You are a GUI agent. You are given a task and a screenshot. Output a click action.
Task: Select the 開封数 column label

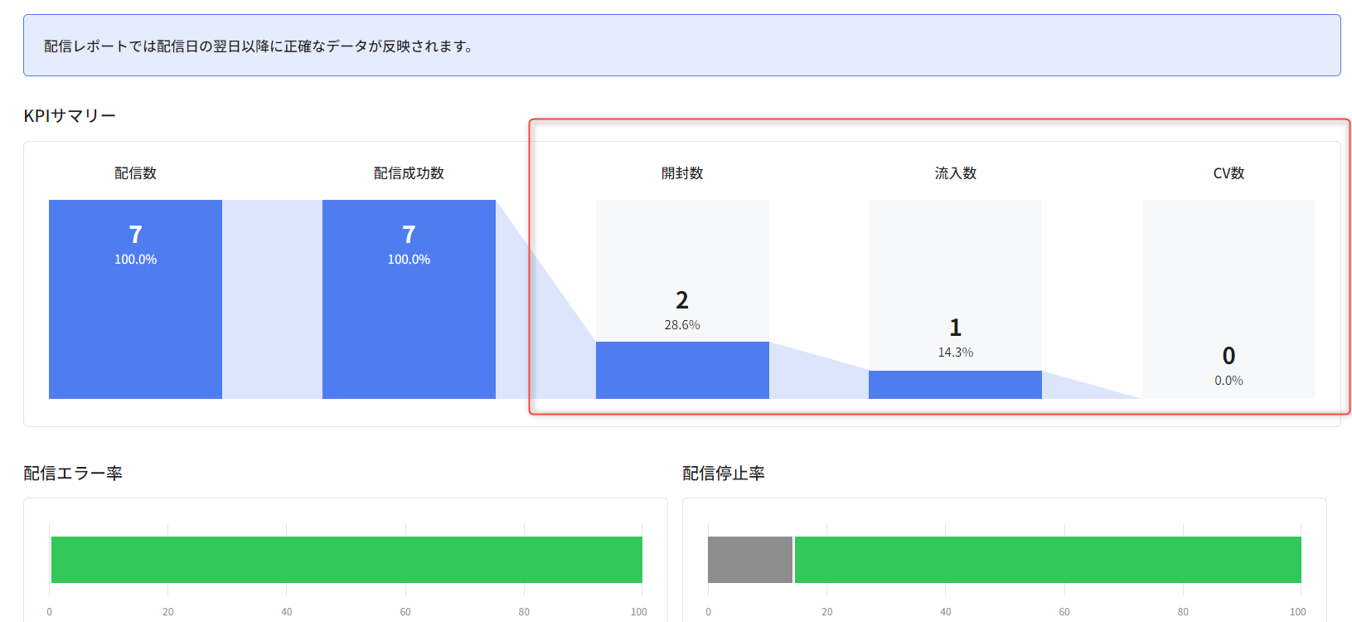point(682,173)
